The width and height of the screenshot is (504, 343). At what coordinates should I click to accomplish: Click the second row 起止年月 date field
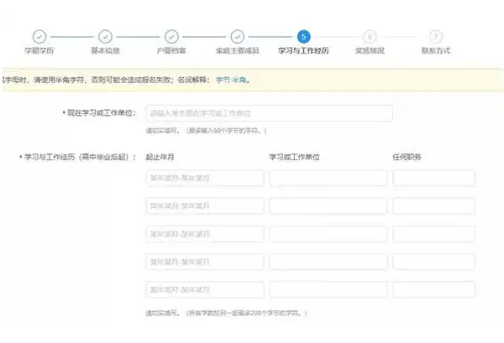point(205,206)
